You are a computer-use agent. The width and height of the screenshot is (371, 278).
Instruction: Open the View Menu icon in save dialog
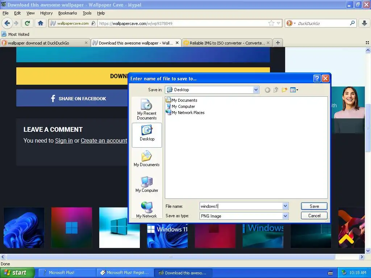[x=294, y=90]
